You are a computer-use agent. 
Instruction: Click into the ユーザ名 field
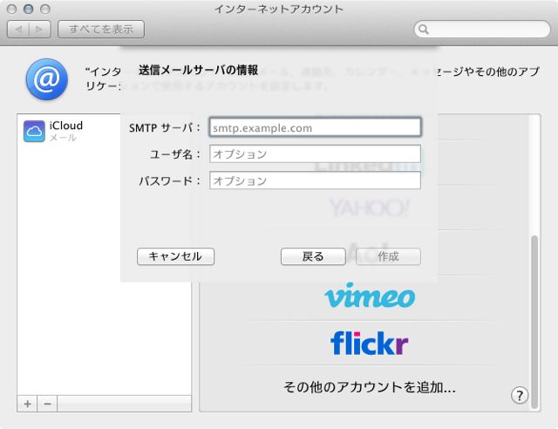tap(315, 153)
